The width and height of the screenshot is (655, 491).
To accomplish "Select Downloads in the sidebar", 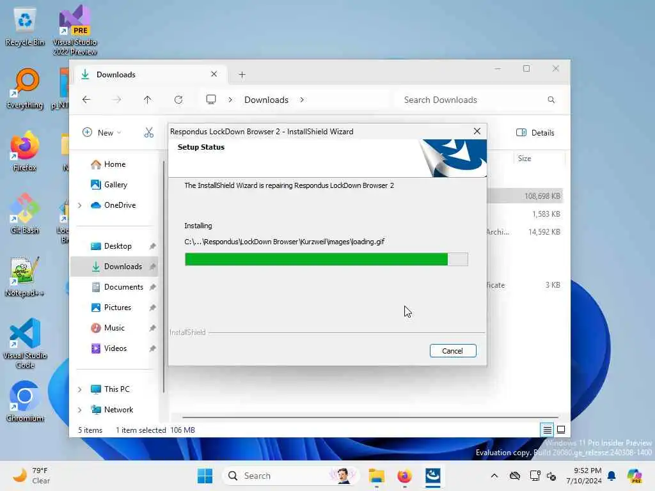I will [114, 267].
